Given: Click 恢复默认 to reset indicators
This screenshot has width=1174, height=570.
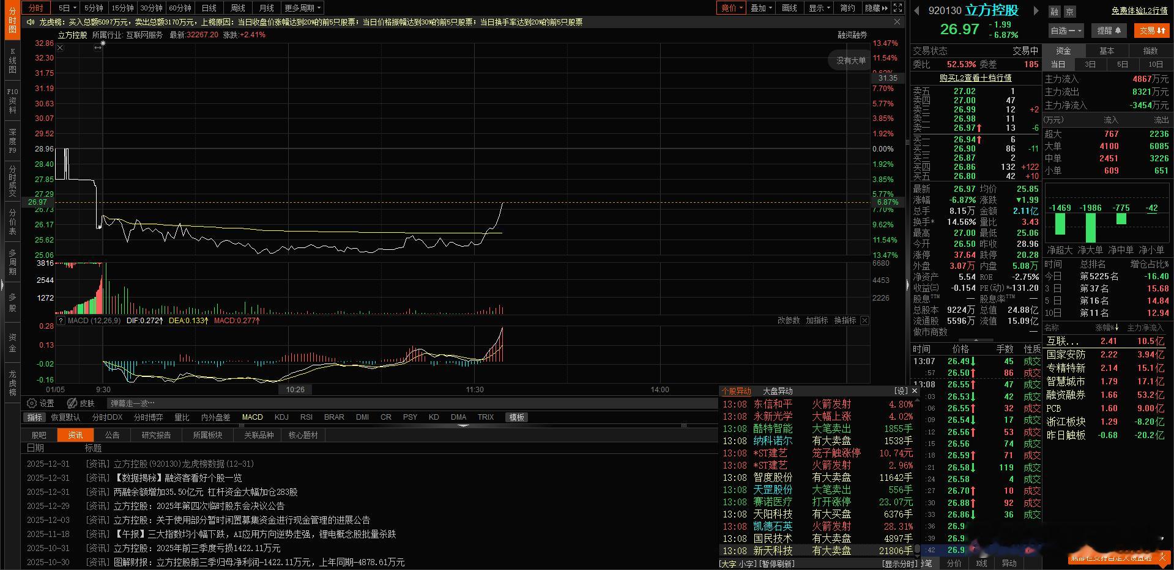Looking at the screenshot, I should coord(65,417).
